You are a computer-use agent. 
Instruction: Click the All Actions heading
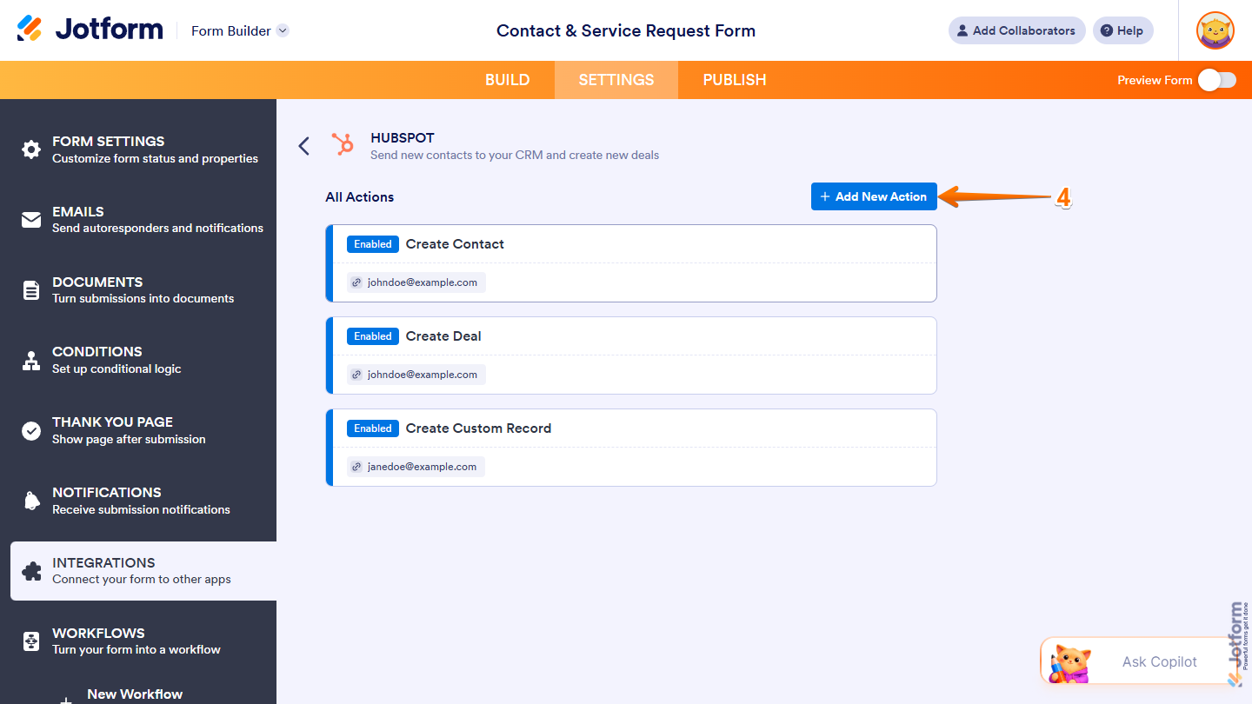[360, 197]
